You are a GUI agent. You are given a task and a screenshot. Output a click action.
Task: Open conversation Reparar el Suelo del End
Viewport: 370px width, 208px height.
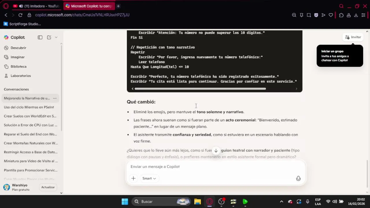pos(31,134)
